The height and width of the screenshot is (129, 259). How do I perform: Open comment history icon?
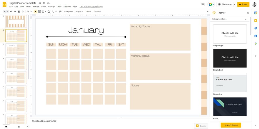coord(203,4)
